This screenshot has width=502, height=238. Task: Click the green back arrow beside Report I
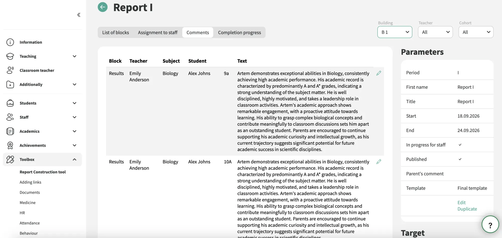pos(103,7)
